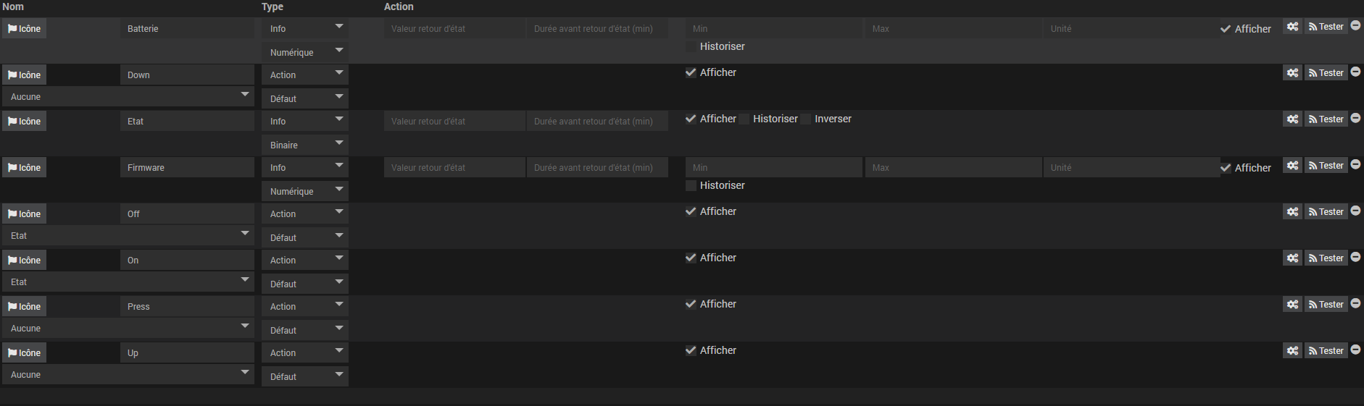Viewport: 1364px width, 406px height.
Task: Change the Action type dropdown for Press
Action: point(304,307)
